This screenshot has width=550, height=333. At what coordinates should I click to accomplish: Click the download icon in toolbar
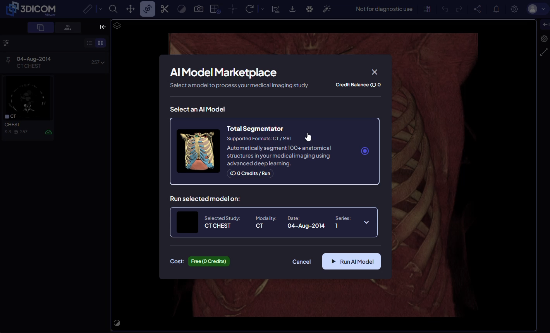(292, 9)
